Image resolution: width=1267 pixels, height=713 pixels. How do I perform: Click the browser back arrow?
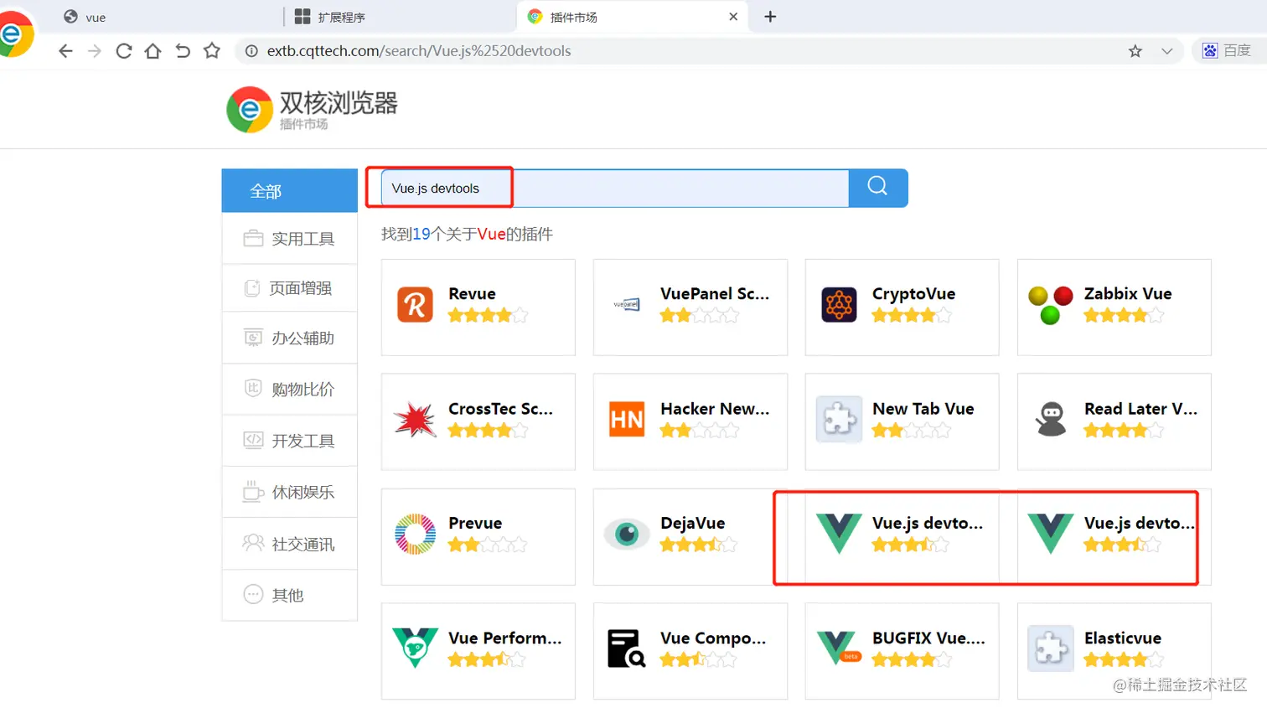point(65,51)
